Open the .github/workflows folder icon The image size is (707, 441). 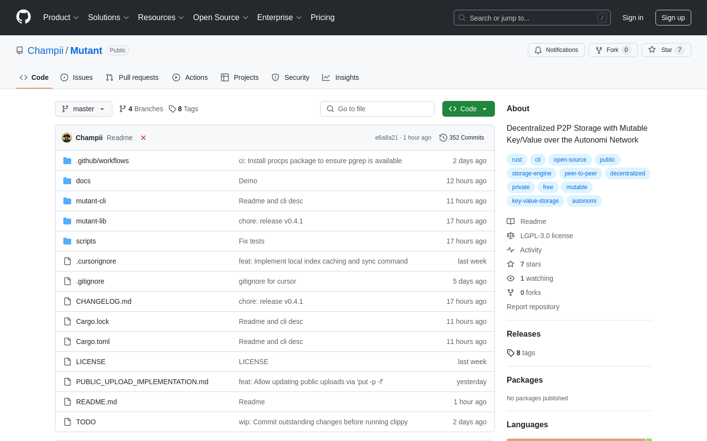click(67, 161)
